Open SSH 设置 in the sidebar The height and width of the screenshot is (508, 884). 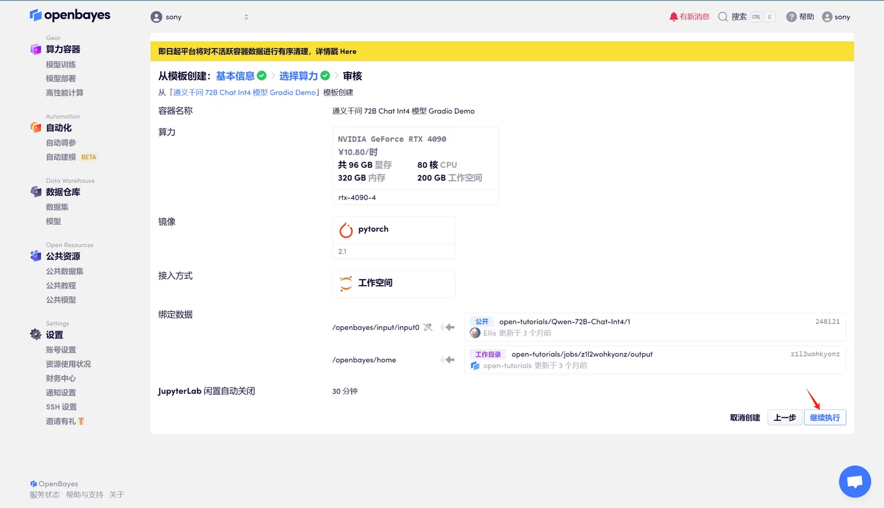tap(61, 407)
